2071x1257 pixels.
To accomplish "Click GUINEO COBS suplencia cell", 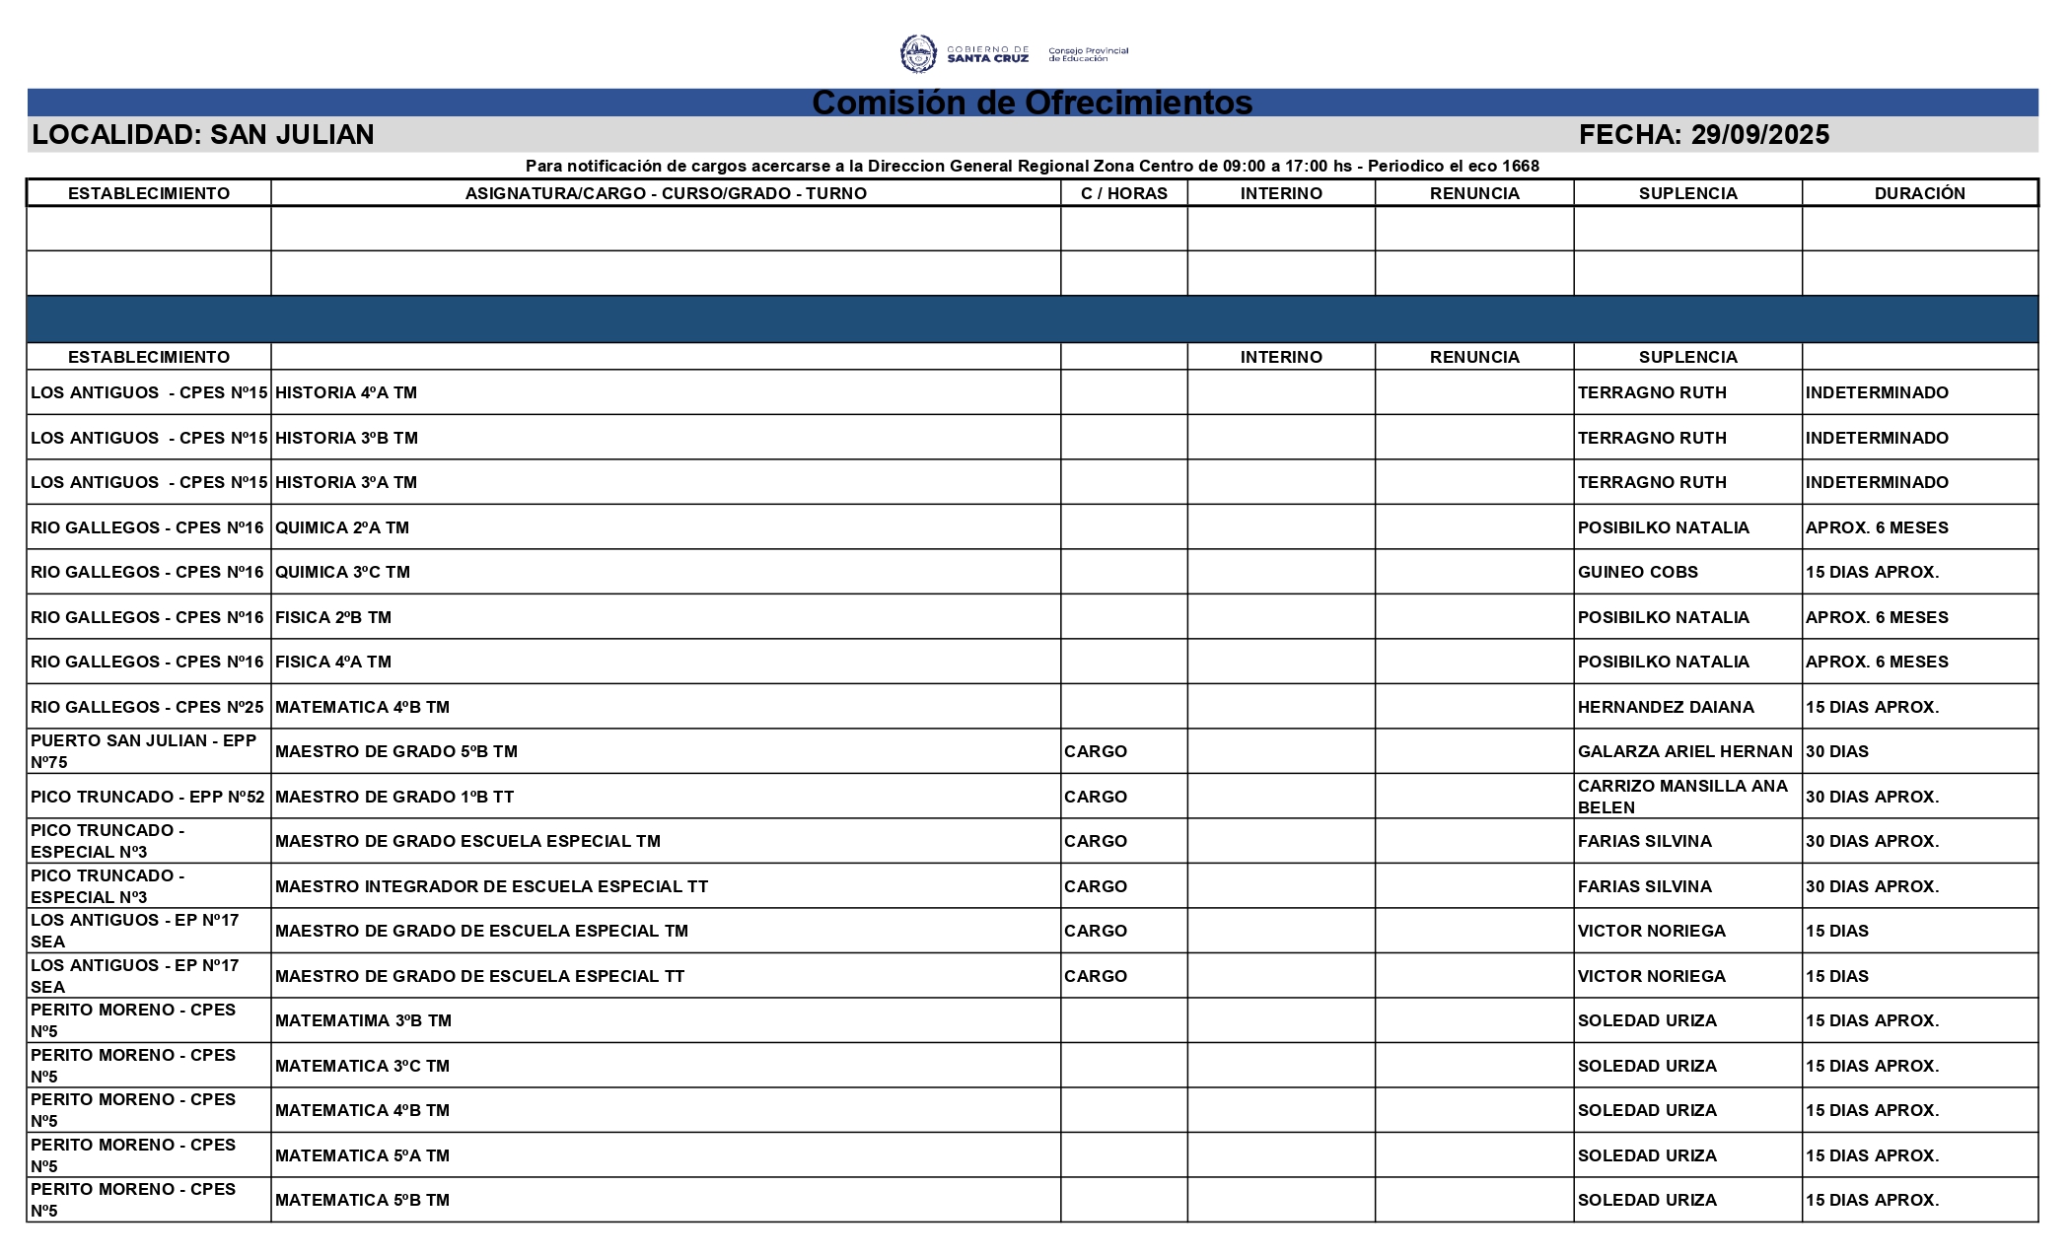I will click(x=1637, y=572).
